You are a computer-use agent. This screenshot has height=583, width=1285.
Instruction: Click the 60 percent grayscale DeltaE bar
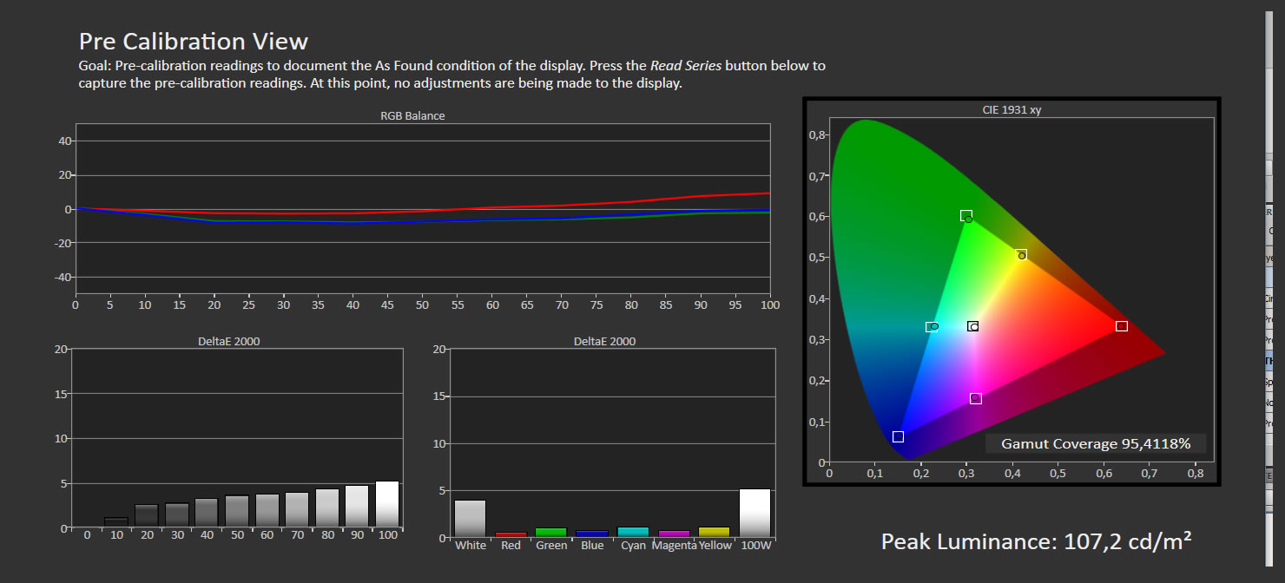(267, 510)
